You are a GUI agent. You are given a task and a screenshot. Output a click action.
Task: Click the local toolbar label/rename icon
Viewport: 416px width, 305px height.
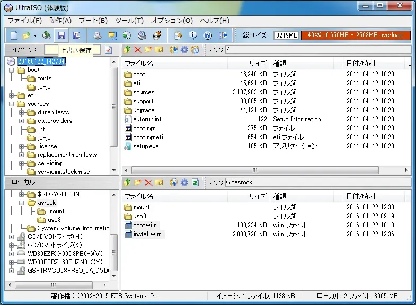pos(158,182)
